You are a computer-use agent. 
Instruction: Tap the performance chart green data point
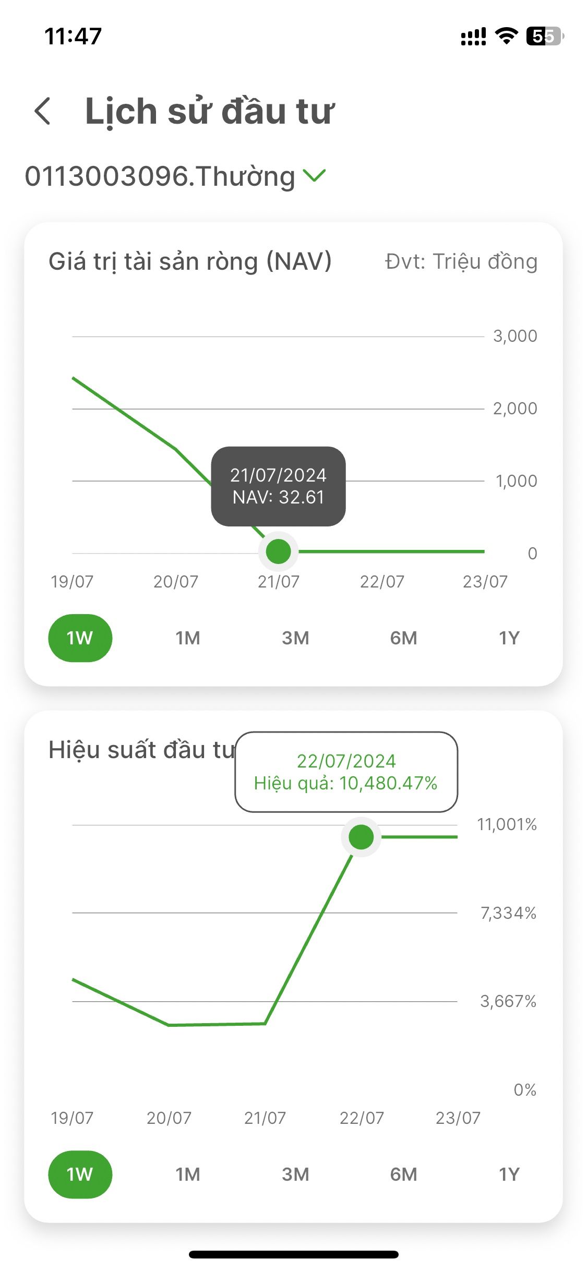[361, 837]
